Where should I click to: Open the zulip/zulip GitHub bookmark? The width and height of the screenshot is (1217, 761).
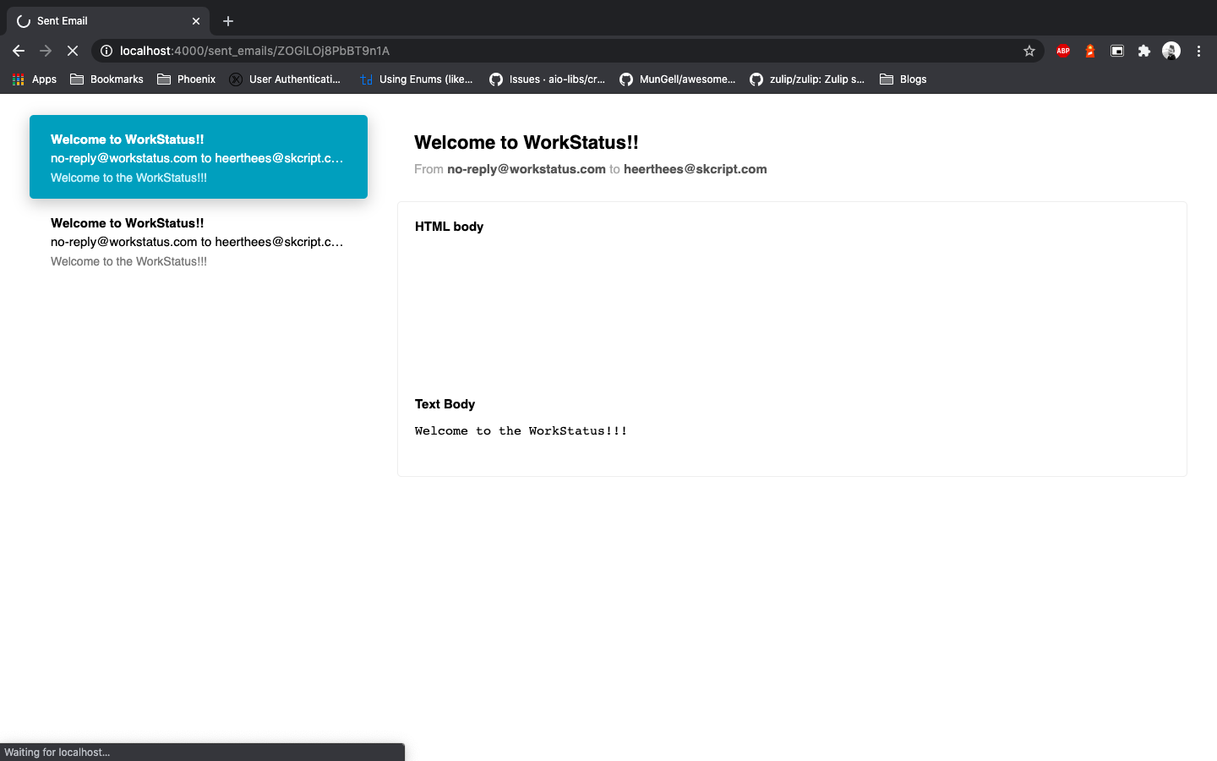pyautogui.click(x=807, y=79)
